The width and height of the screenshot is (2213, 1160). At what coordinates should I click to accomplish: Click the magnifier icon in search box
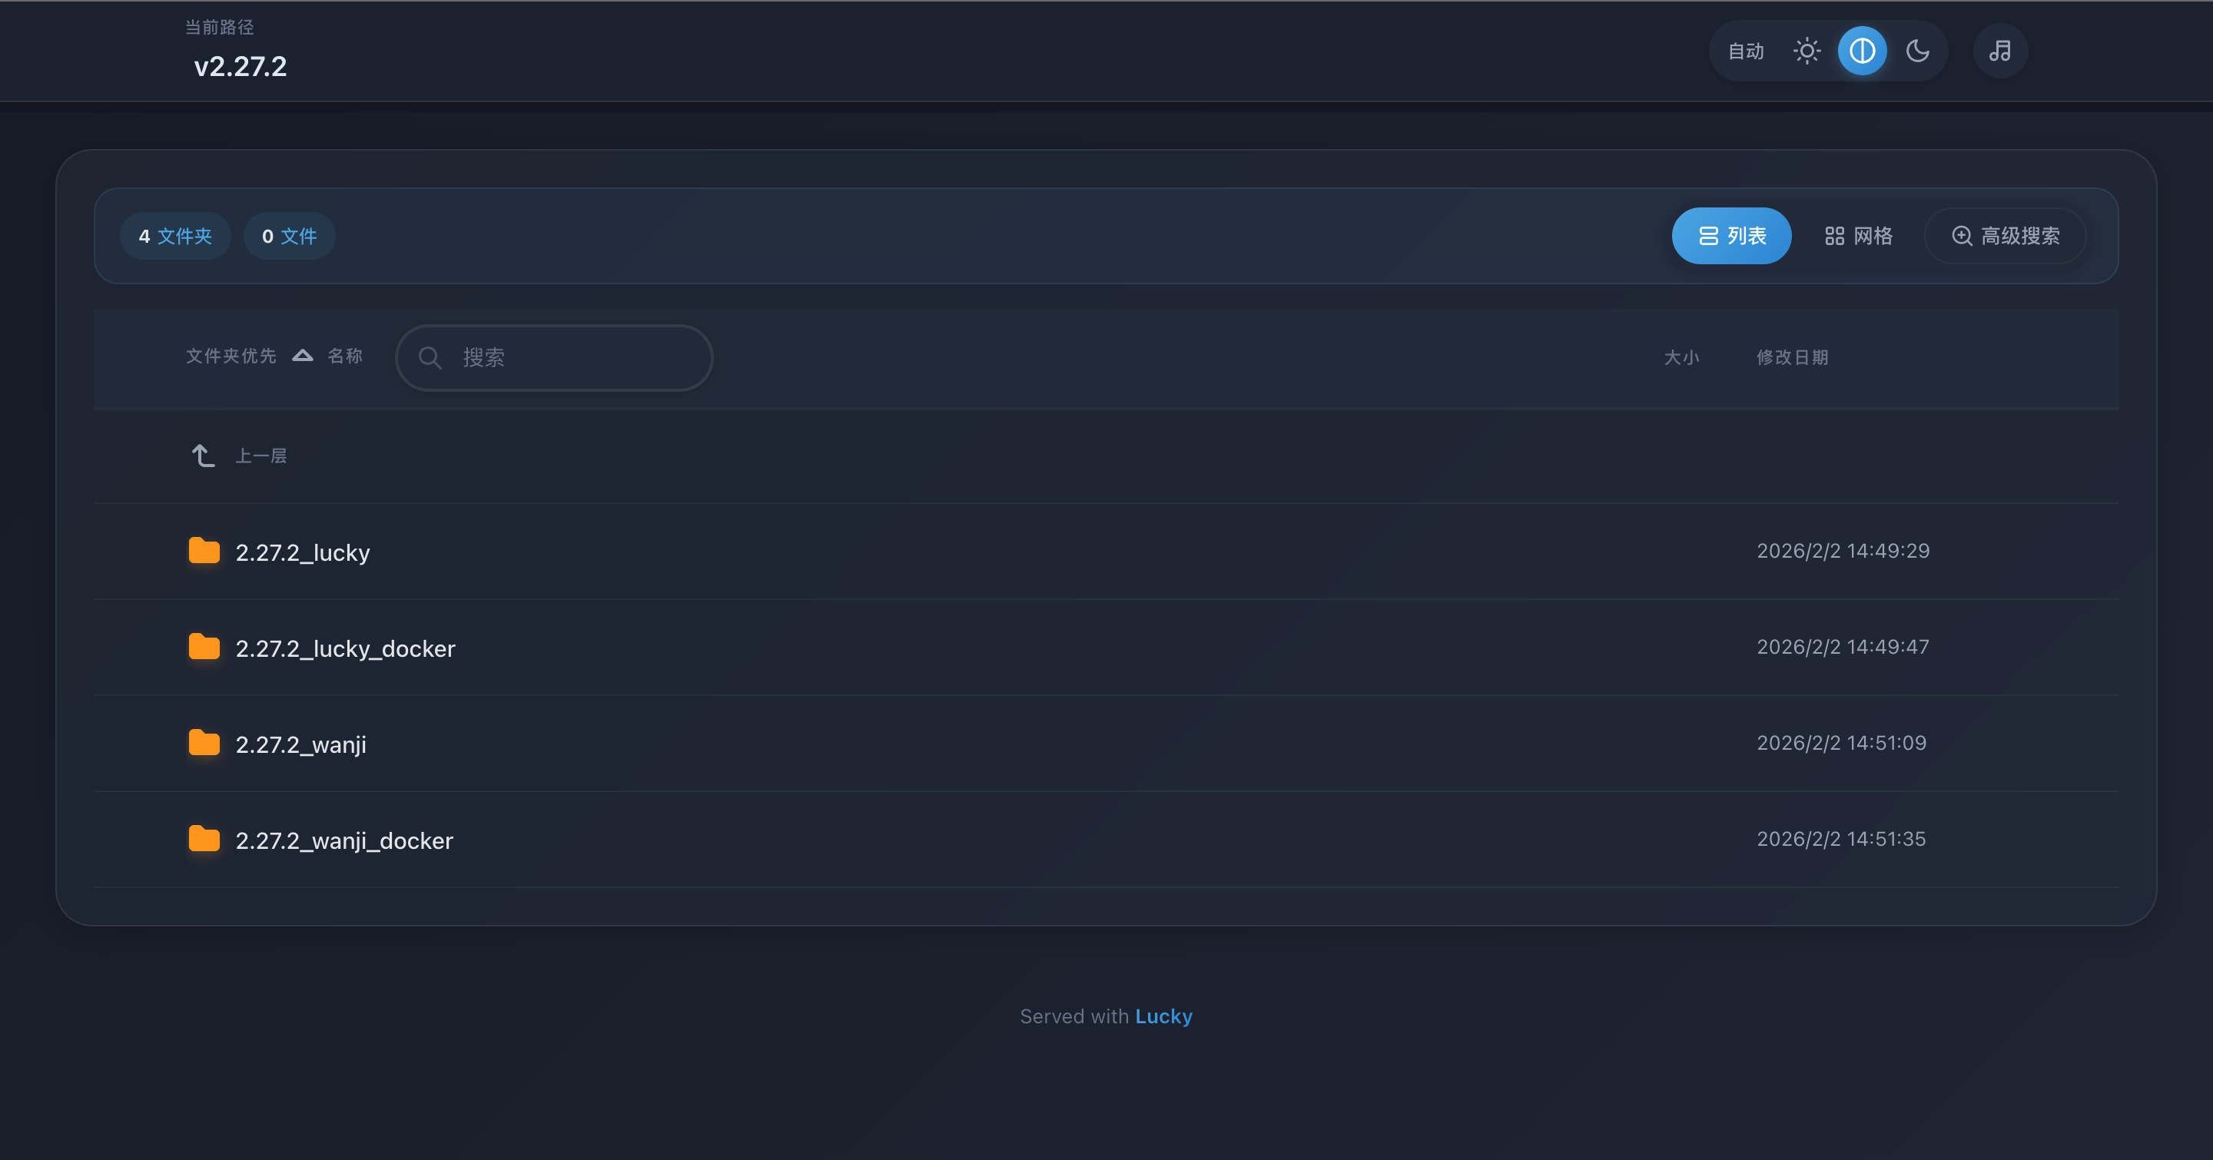[430, 358]
